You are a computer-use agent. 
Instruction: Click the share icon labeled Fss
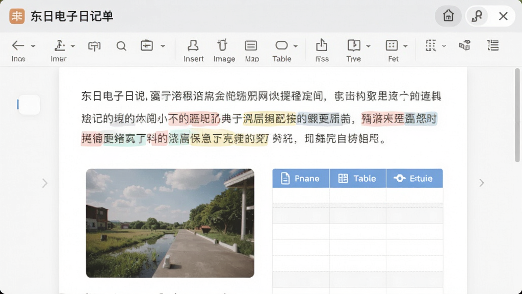(x=322, y=45)
